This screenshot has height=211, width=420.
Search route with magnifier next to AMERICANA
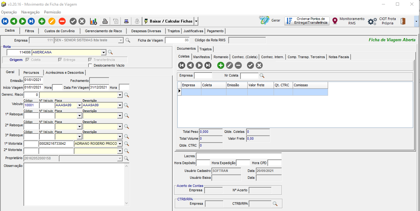(x=110, y=52)
